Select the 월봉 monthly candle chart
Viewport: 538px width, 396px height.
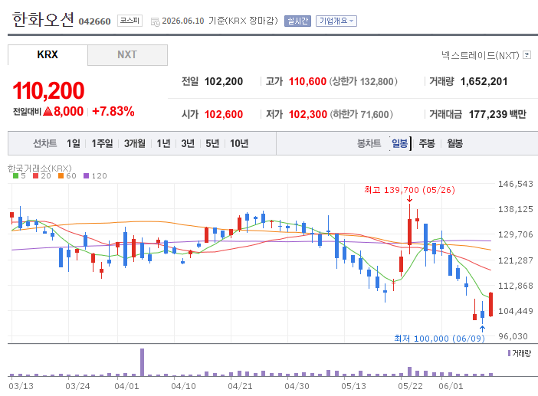click(x=454, y=143)
